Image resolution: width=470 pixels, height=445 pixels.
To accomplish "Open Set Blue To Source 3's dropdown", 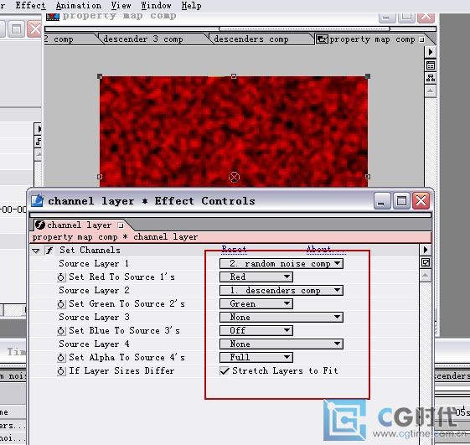I will pos(256,330).
